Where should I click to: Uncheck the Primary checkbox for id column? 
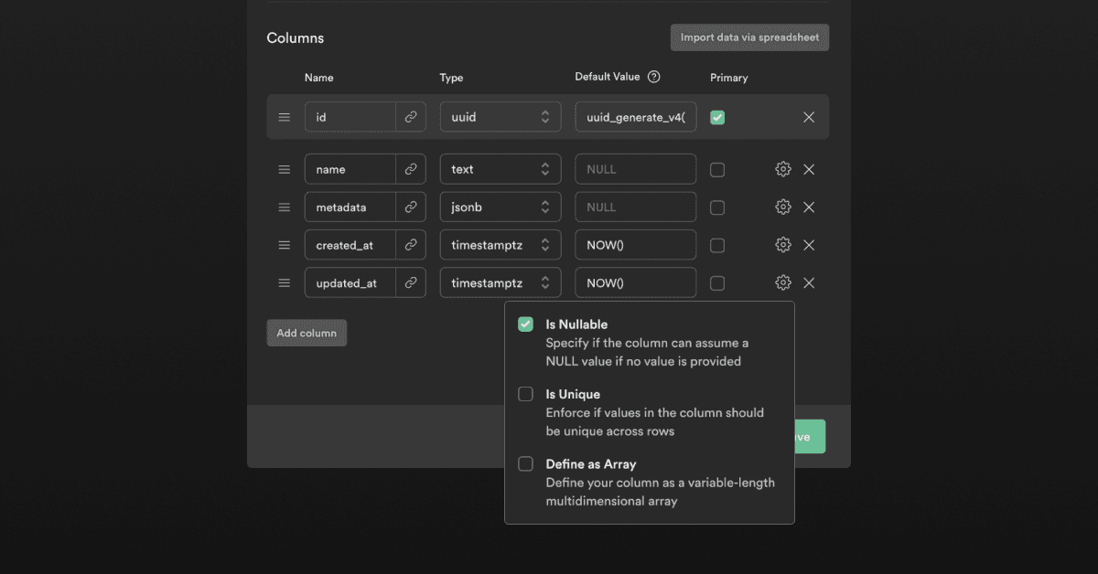pos(717,117)
